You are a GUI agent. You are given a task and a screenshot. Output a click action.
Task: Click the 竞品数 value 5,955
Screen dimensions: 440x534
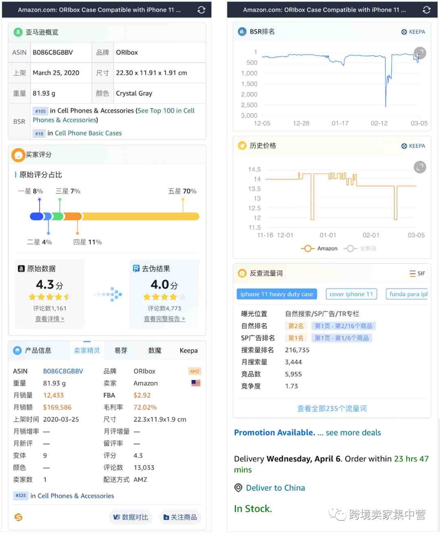coord(293,374)
